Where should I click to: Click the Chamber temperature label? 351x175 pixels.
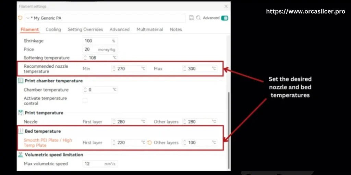coord(46,90)
